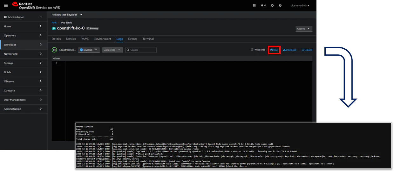Click the log Search input field

(141, 50)
